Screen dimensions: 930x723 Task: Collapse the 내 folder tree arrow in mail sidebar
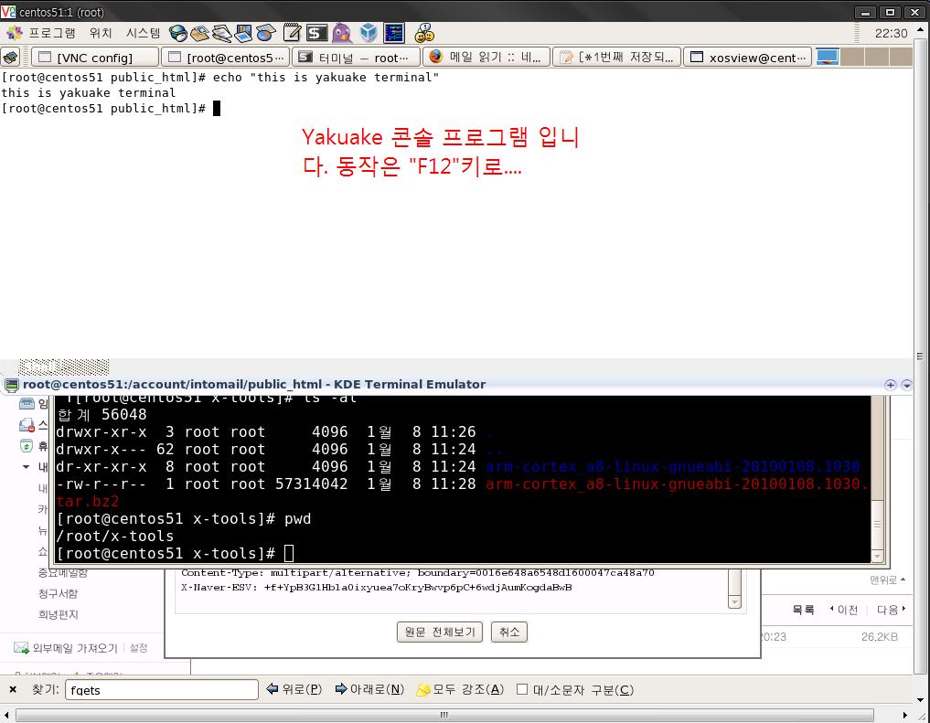click(26, 467)
